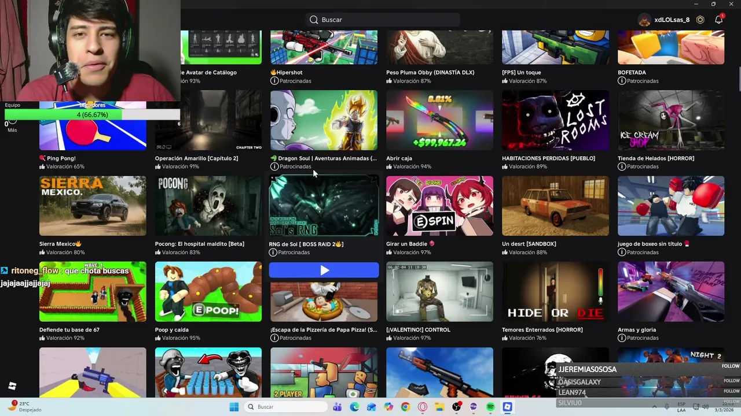The width and height of the screenshot is (741, 416).
Task: Click the taskbar date 3/3/2026
Action: point(724,410)
